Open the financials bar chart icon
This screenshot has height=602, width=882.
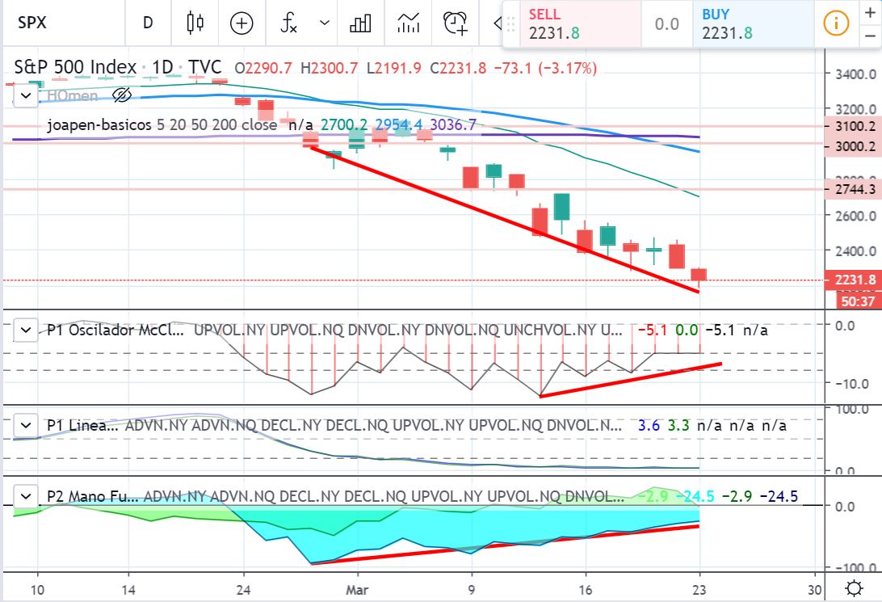(360, 23)
